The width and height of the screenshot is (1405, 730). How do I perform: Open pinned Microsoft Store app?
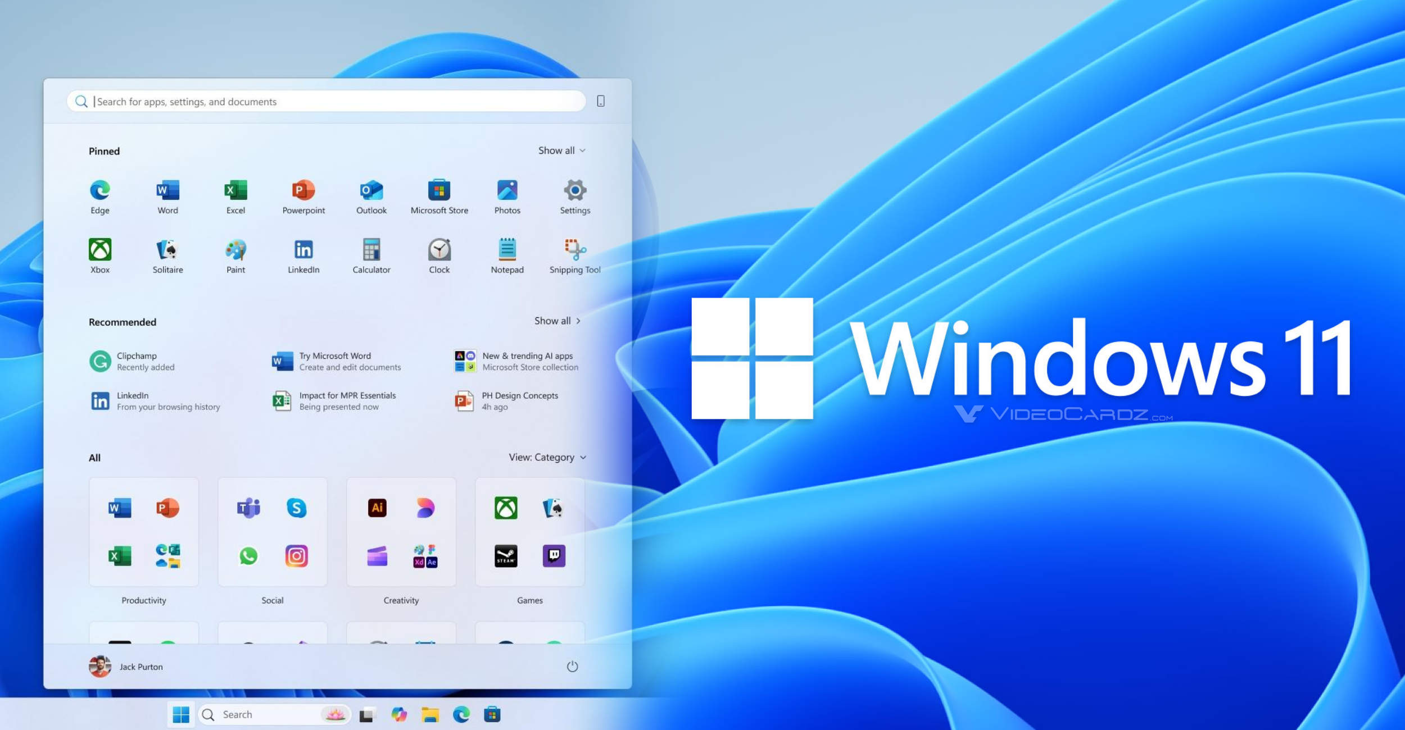point(439,197)
